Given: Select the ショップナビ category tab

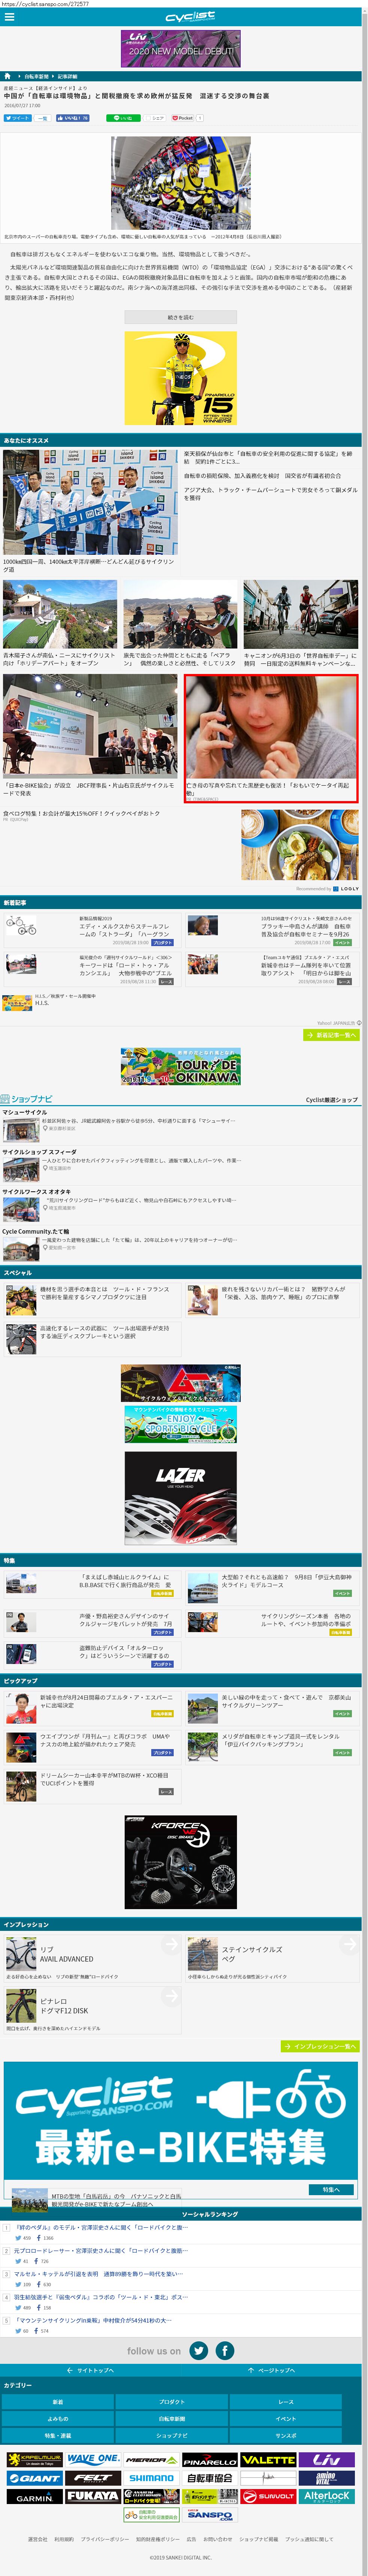Looking at the screenshot, I should coord(172,2436).
